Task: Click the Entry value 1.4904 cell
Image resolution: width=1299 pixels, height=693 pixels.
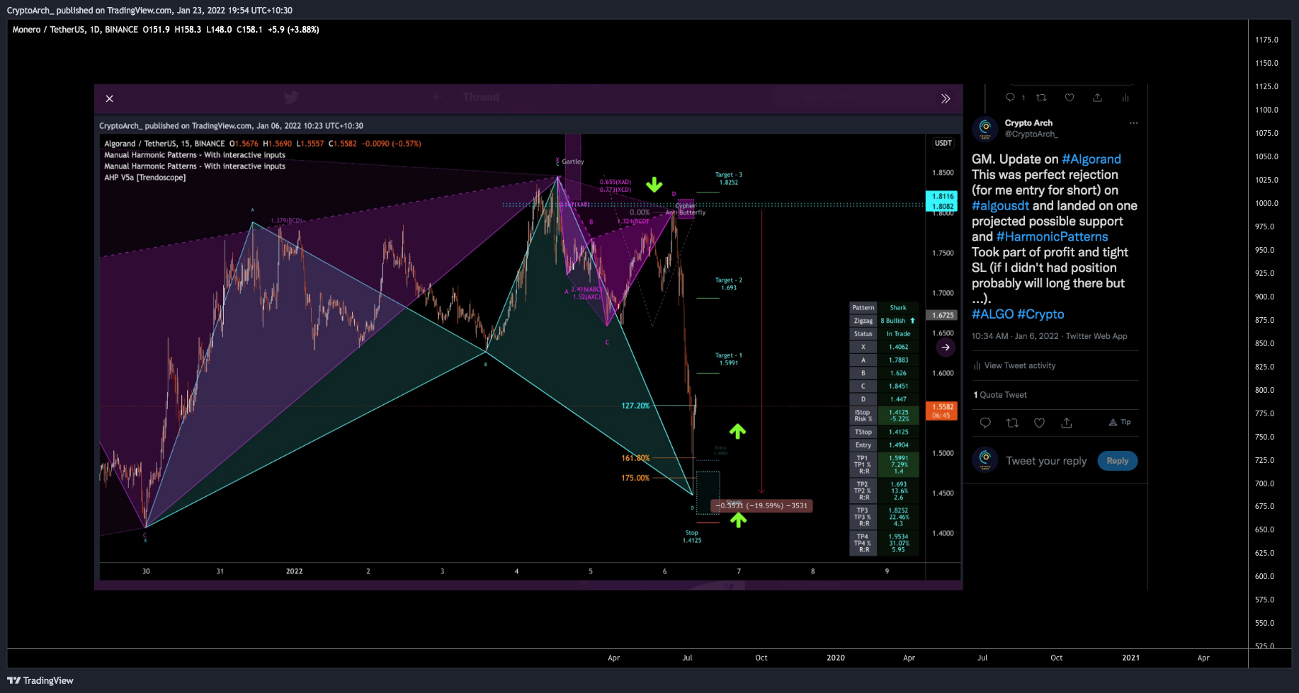Action: 898,445
